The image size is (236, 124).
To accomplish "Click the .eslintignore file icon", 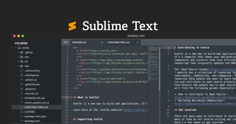I will [21, 75].
